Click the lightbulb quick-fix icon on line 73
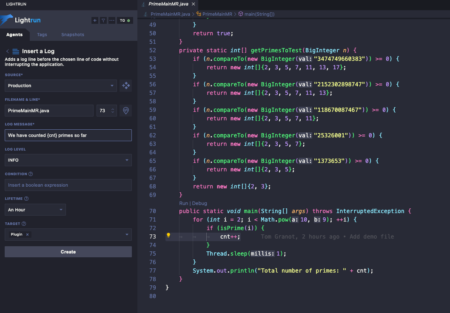The image size is (450, 313). (x=168, y=236)
